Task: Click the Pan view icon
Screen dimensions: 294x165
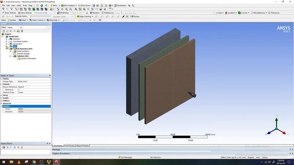Action: 62,9
